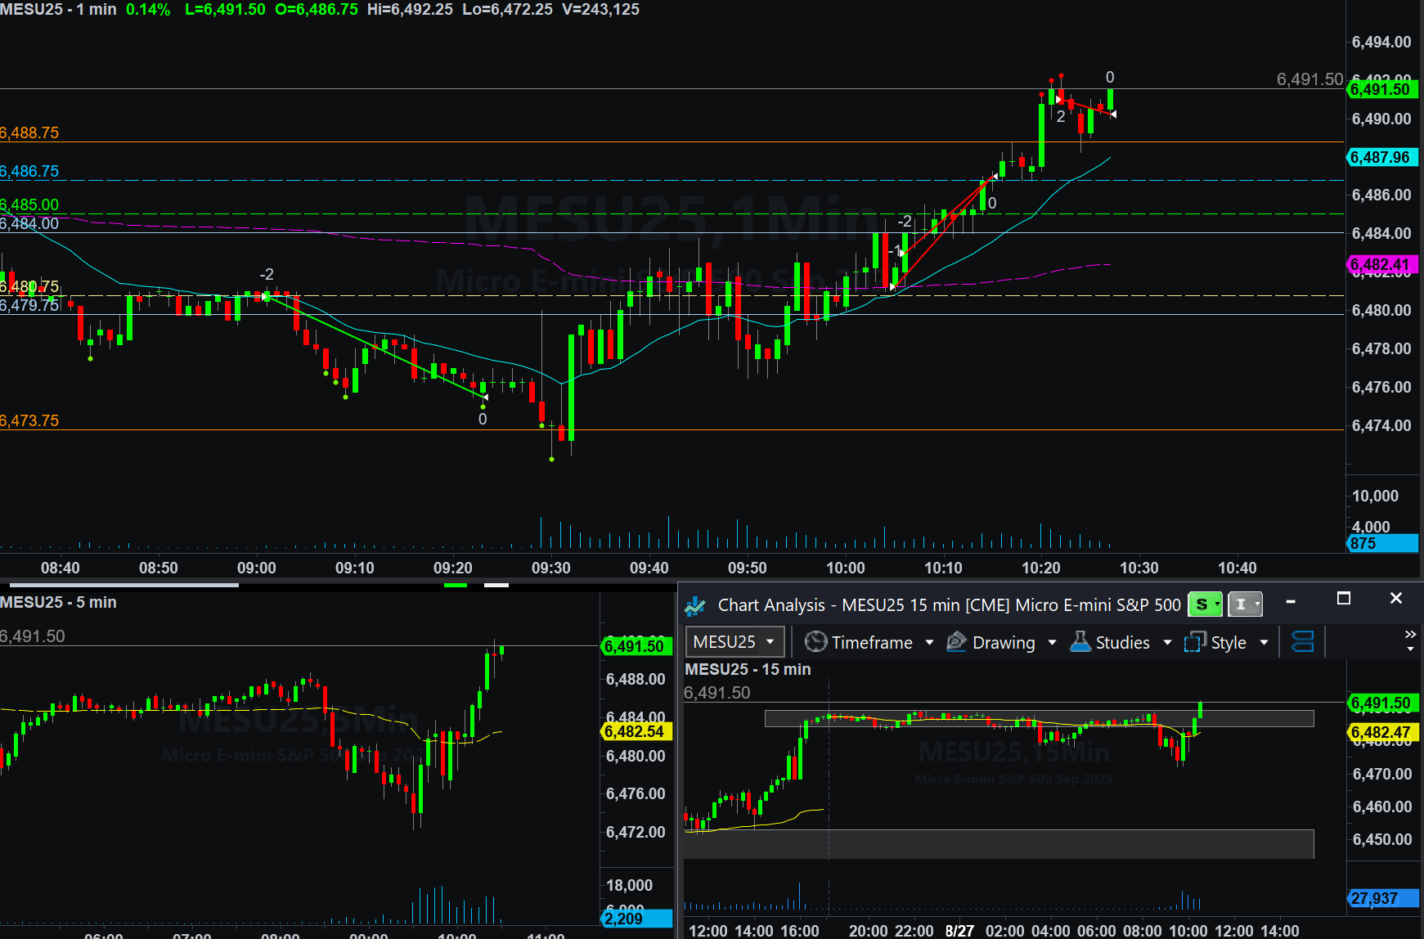Viewport: 1424px width, 939px height.
Task: Expand the Studies dropdown arrow
Action: (1167, 643)
